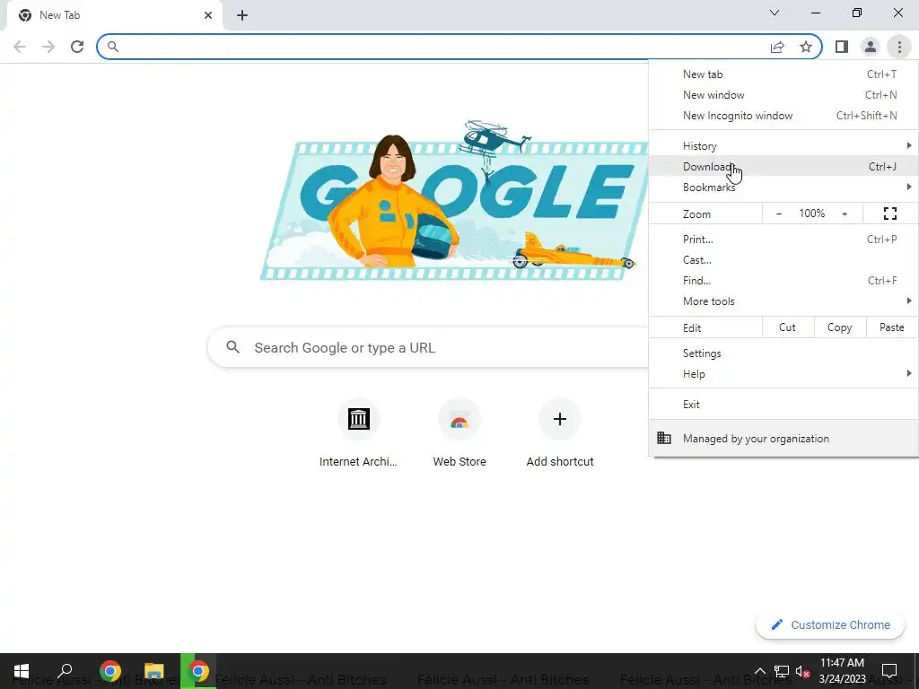Image resolution: width=919 pixels, height=689 pixels.
Task: Click the three-dot Chrome menu icon
Action: pyautogui.click(x=899, y=47)
